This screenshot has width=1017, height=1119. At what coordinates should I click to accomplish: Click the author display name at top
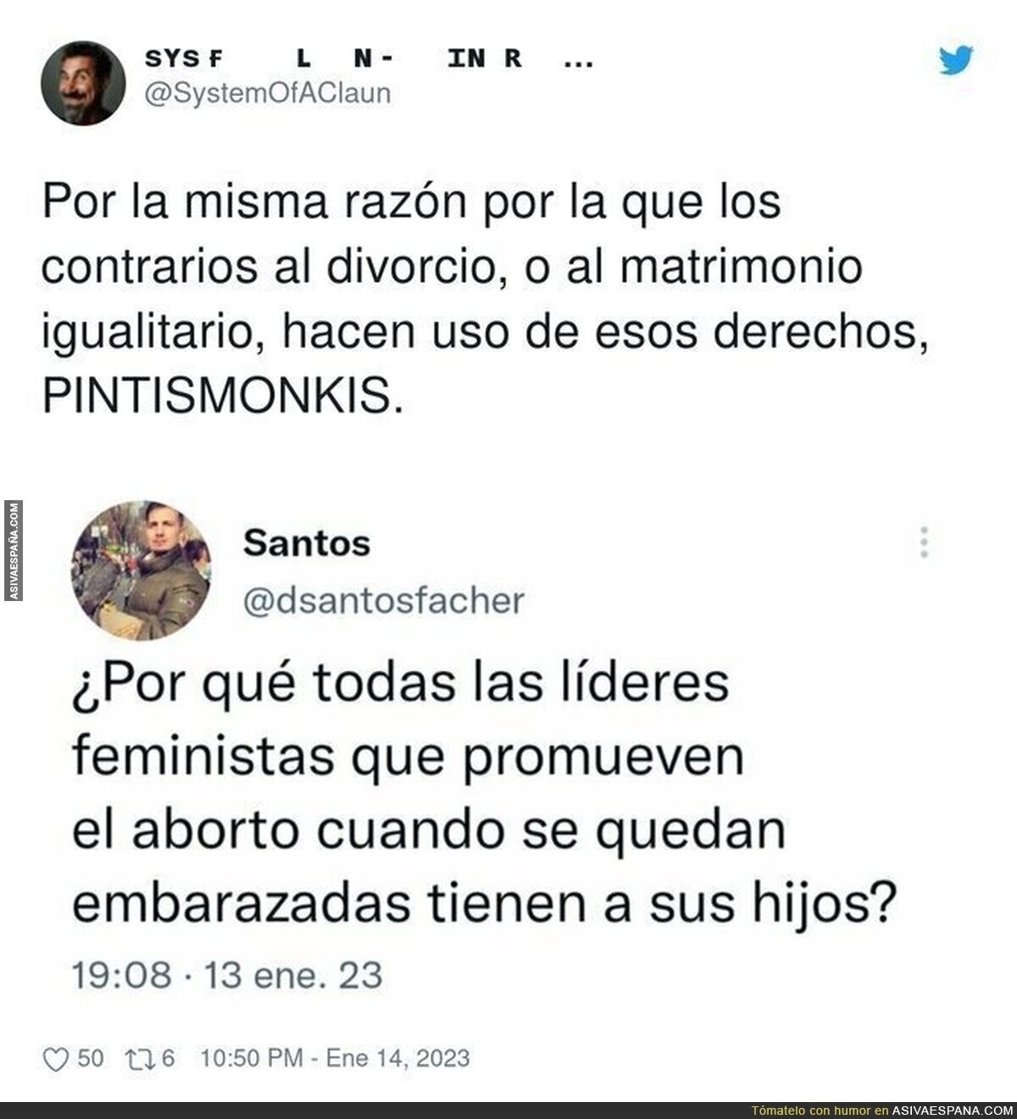[334, 61]
